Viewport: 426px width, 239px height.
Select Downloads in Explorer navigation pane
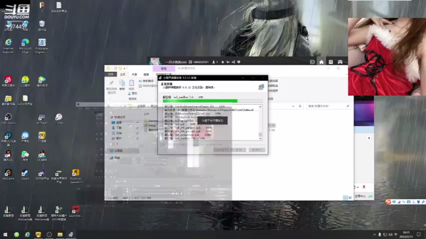point(117,127)
